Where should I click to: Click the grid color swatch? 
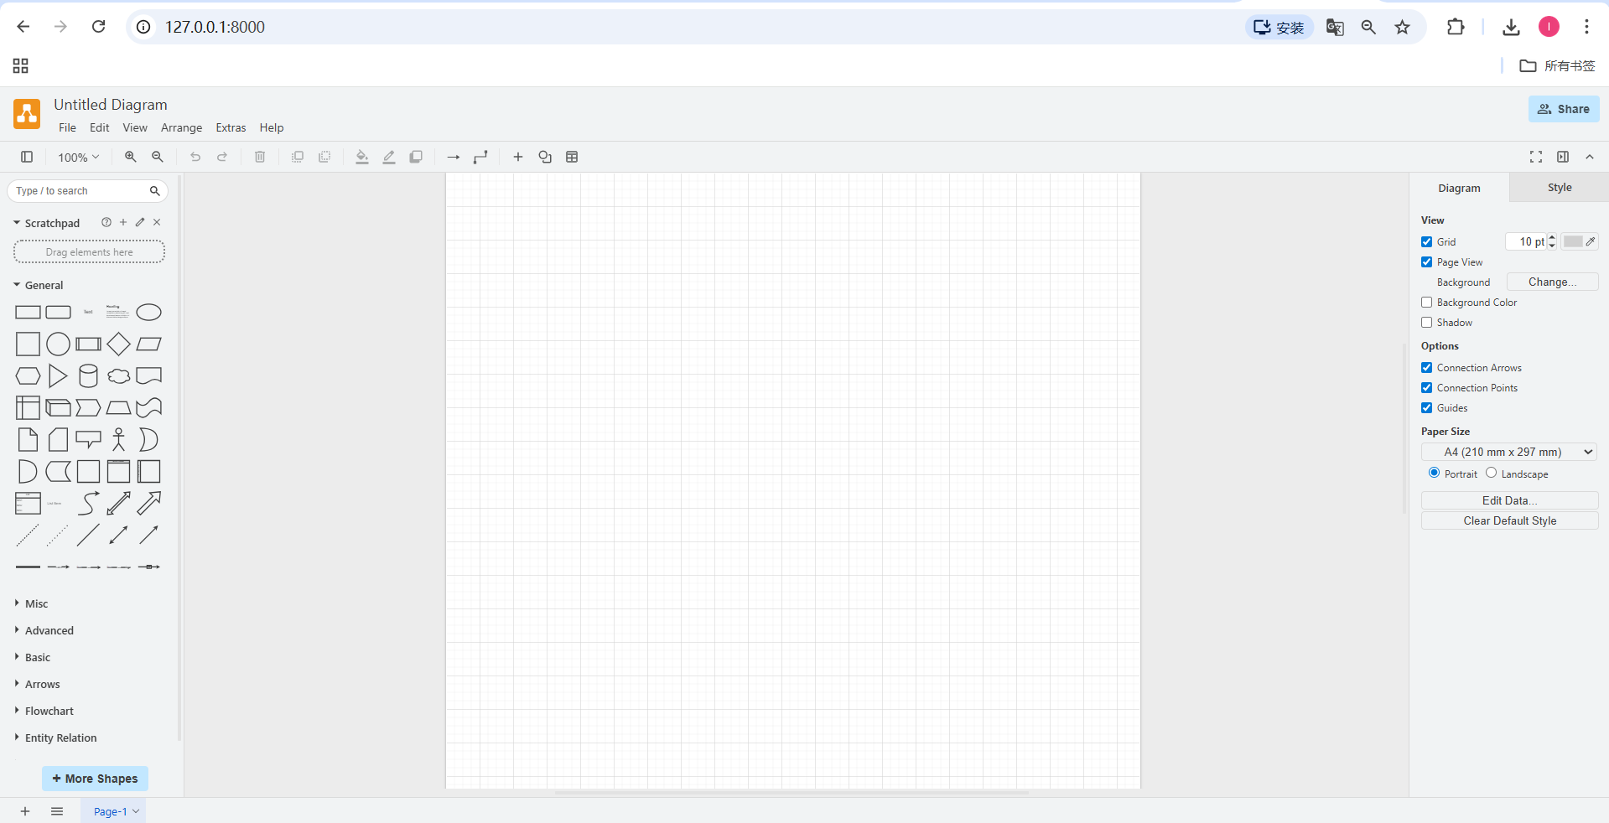pyautogui.click(x=1573, y=241)
